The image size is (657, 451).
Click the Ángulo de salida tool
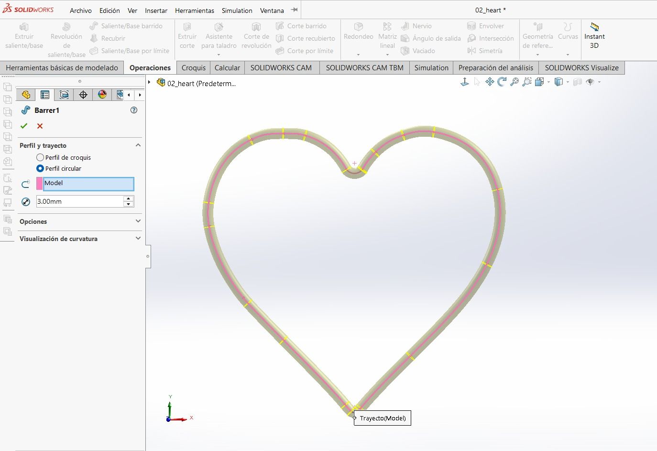[x=431, y=38]
